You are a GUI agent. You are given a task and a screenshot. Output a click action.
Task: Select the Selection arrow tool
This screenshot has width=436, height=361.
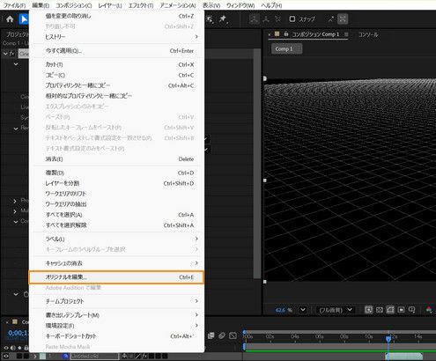[x=24, y=19]
